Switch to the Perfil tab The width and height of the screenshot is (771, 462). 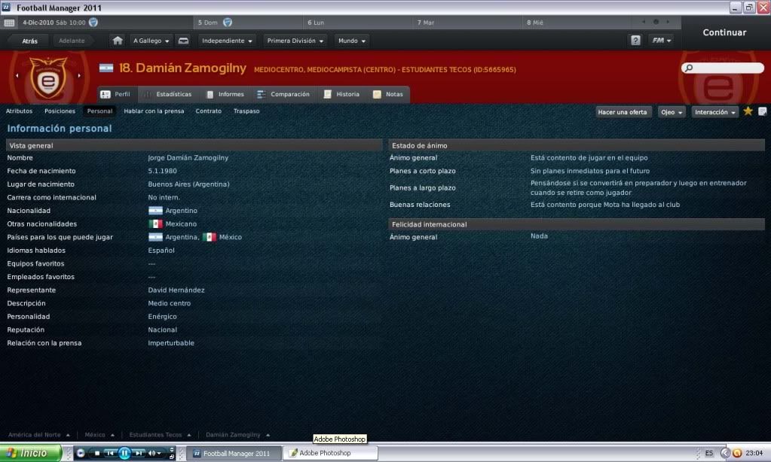(x=116, y=94)
